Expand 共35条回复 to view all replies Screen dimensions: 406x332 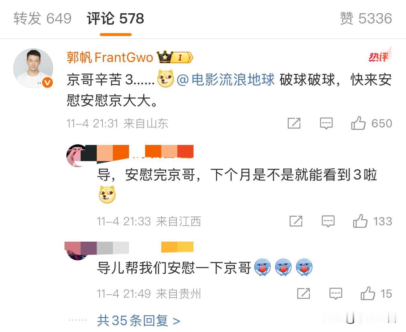click(139, 321)
